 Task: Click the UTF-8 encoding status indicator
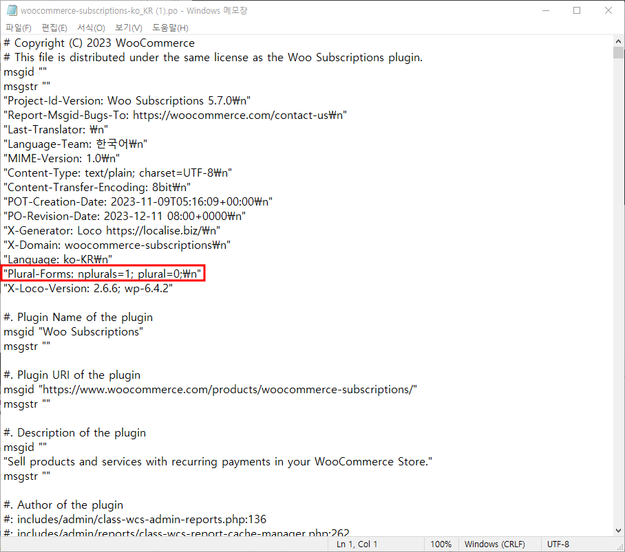click(x=558, y=544)
